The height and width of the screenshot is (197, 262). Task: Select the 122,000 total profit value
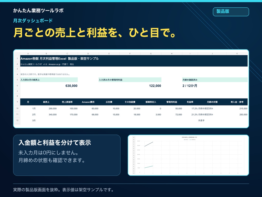click(155, 86)
